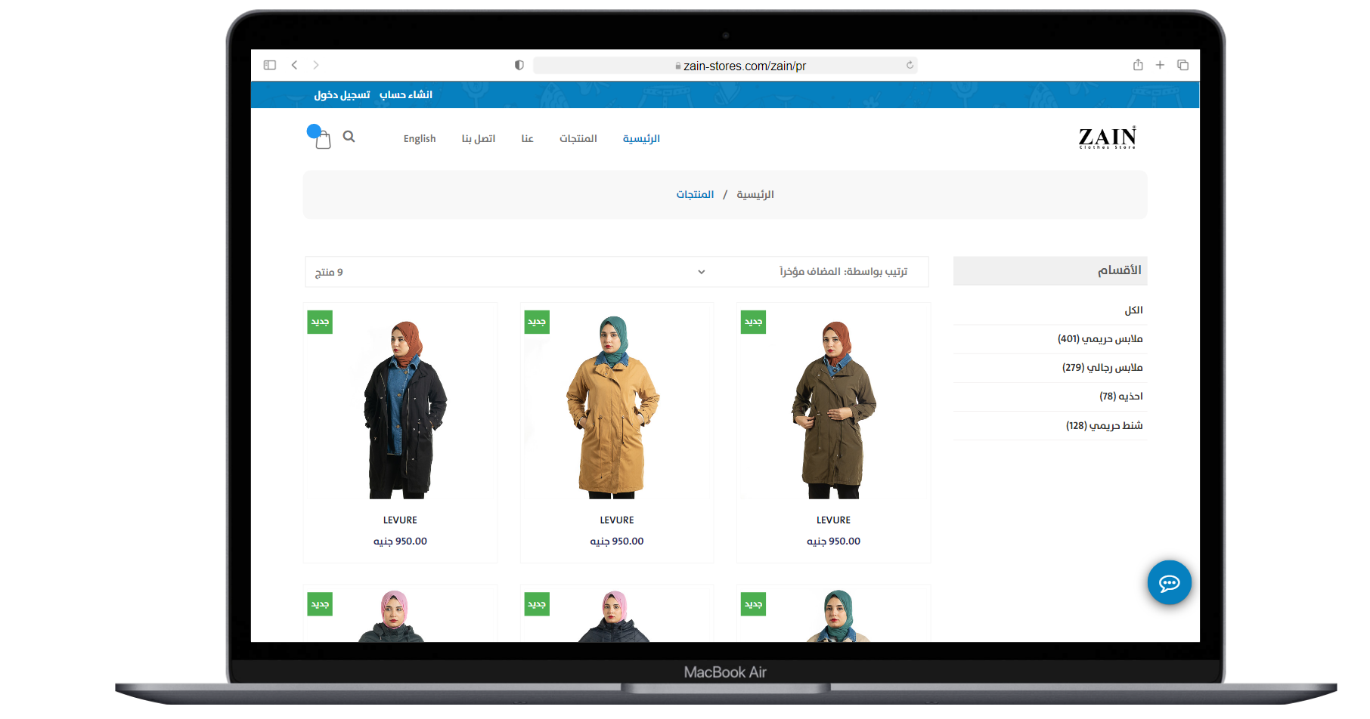This screenshot has height=719, width=1370.
Task: Click 950.00 price under tan coat
Action: (x=617, y=542)
